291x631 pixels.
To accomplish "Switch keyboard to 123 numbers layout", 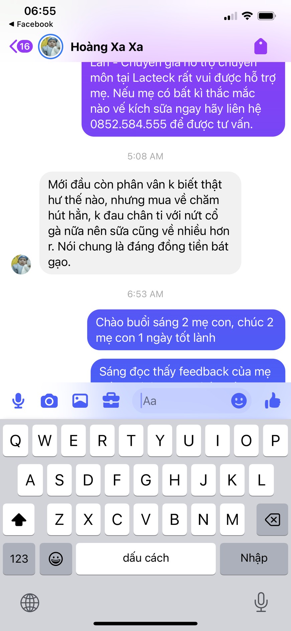I will coord(19,559).
